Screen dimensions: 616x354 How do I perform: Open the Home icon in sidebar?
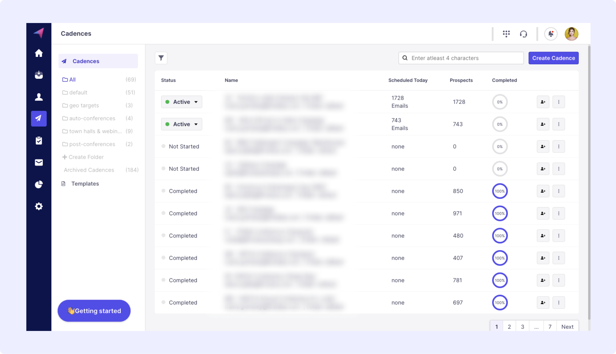[39, 53]
